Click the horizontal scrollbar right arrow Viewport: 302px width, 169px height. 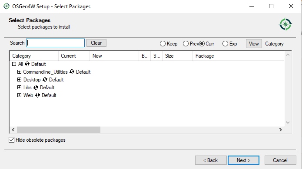(x=281, y=130)
